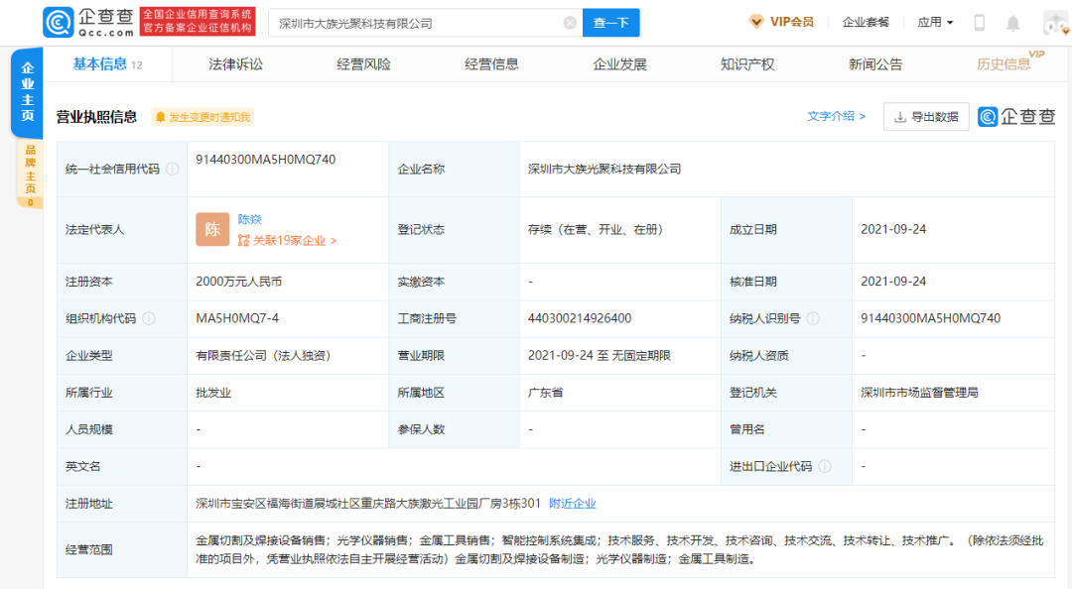Click the Qcc.com logo in header

coord(87,22)
